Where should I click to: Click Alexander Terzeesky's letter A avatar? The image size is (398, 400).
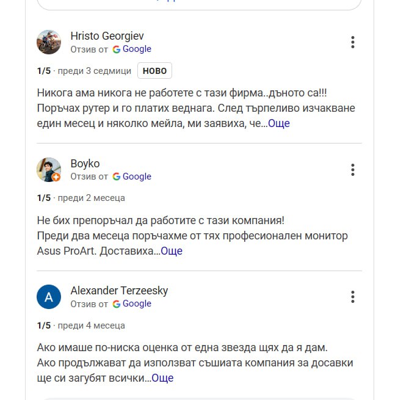pyautogui.click(x=49, y=297)
